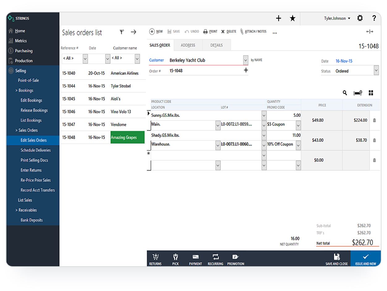Viewport: 387px width, 291px height.
Task: Switch to the Address tab
Action: point(188,45)
